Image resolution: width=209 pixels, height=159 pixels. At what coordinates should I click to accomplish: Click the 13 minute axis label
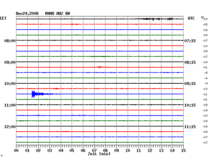click(161, 150)
